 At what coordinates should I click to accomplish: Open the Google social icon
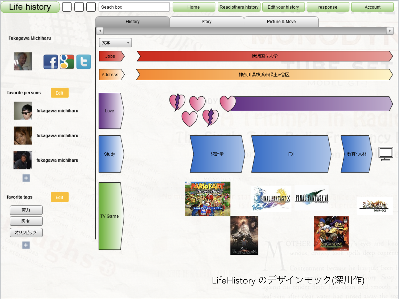(x=67, y=62)
